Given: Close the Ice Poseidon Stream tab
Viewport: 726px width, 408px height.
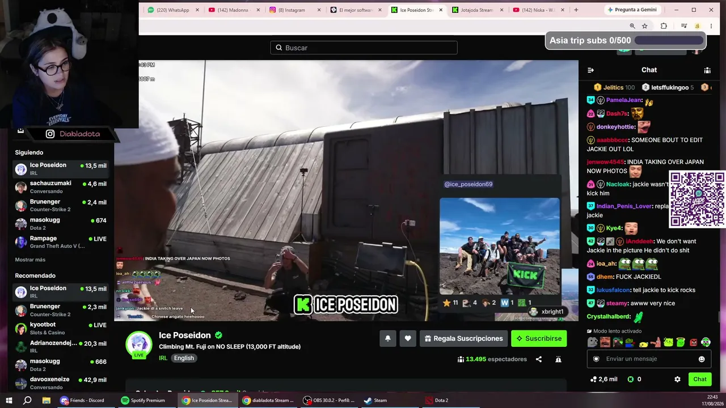Looking at the screenshot, I should pyautogui.click(x=441, y=10).
